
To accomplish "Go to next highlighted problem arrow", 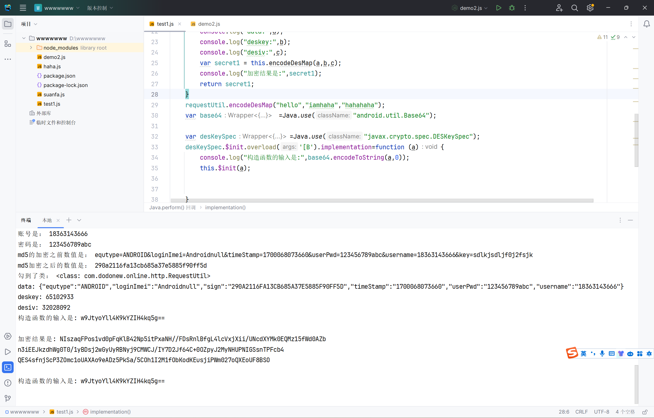I will (634, 37).
